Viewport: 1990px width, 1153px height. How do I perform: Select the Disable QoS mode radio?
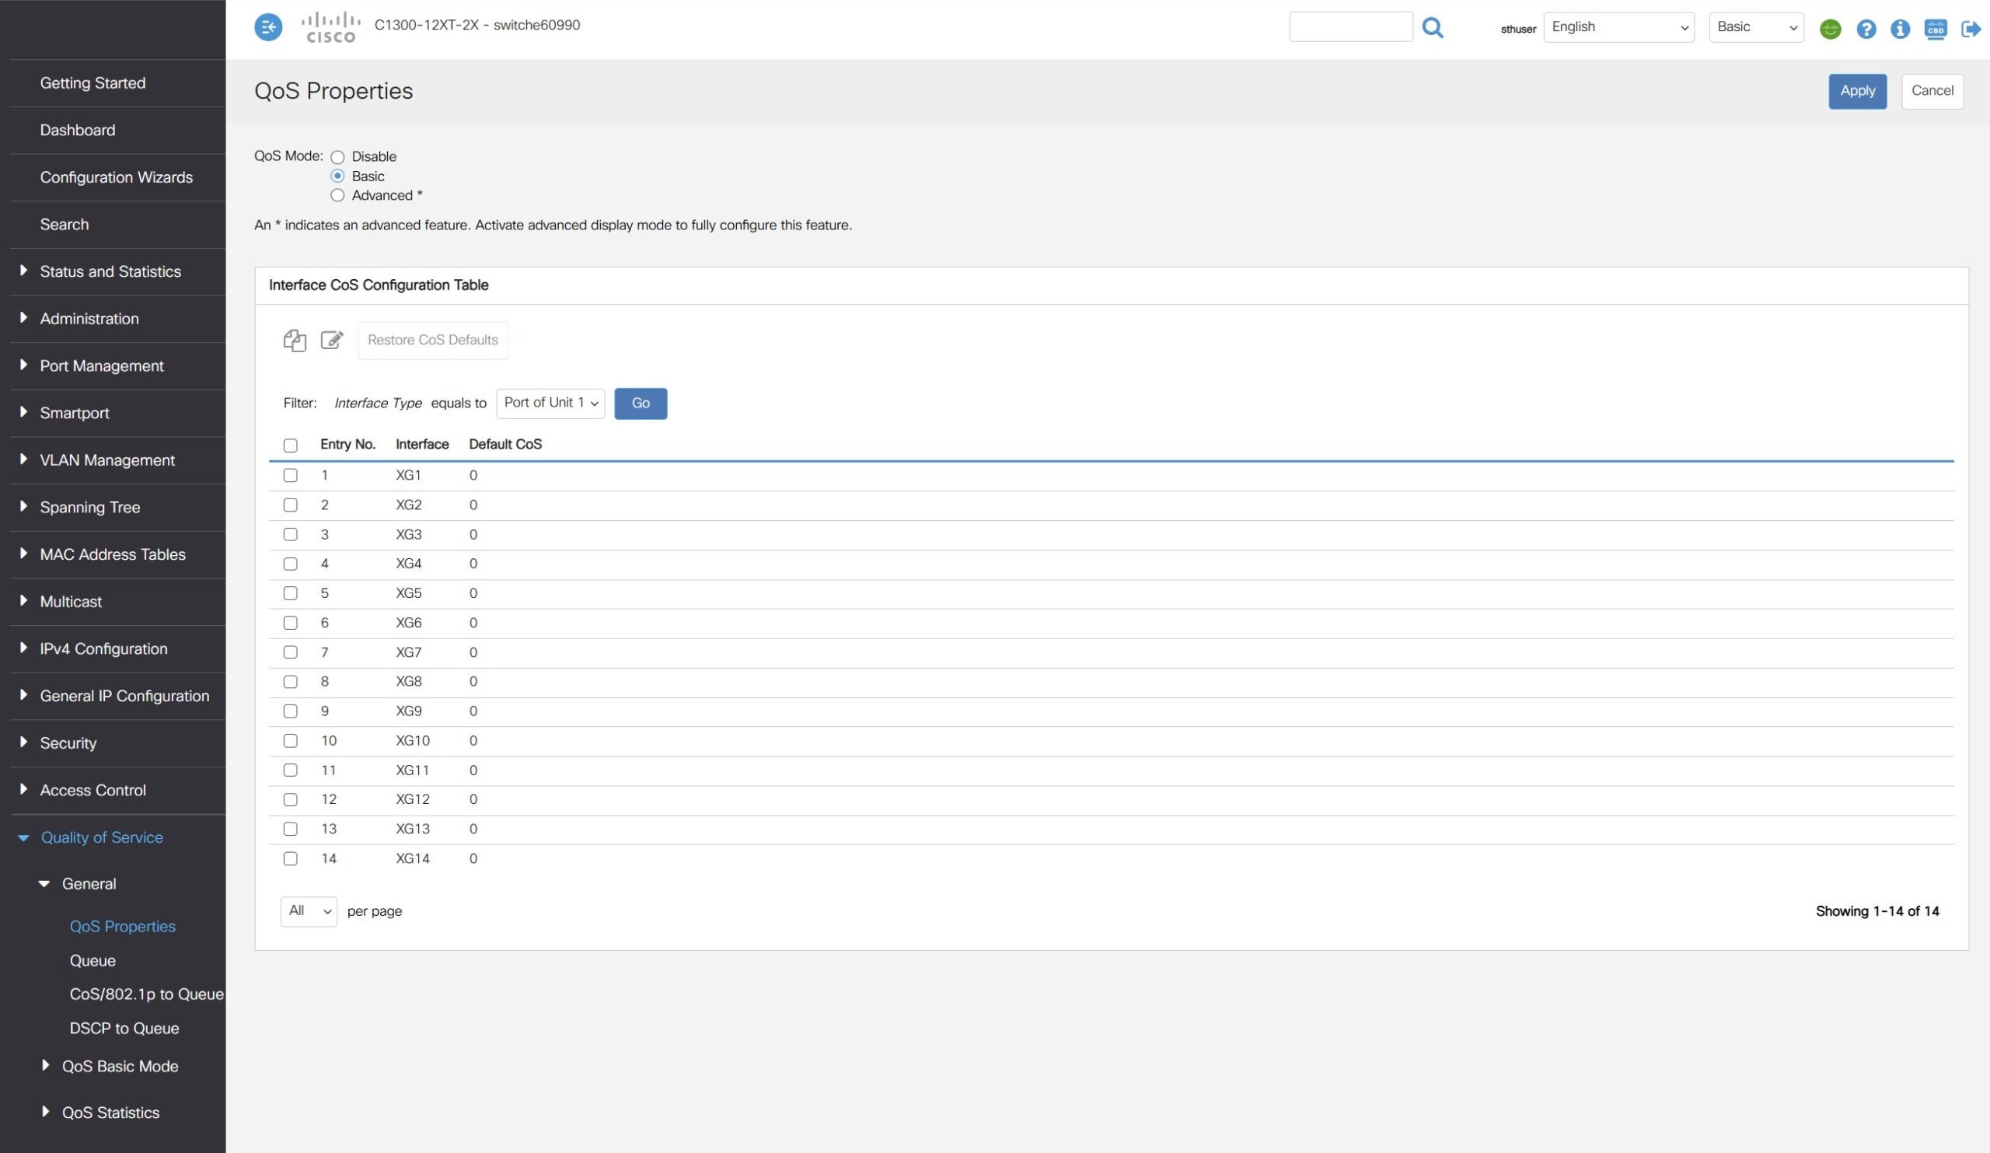coord(338,157)
